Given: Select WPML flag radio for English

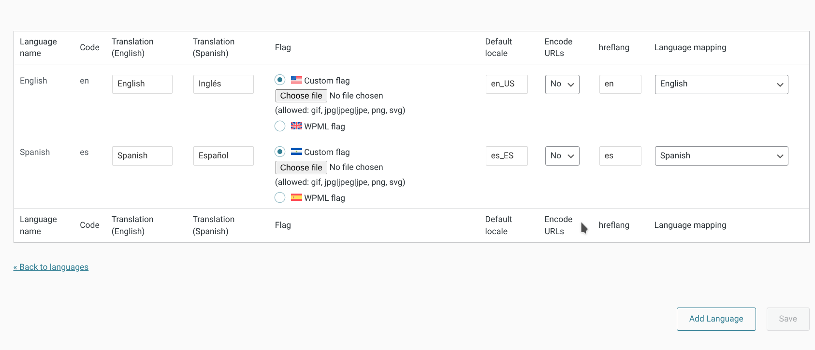Looking at the screenshot, I should click(x=280, y=126).
